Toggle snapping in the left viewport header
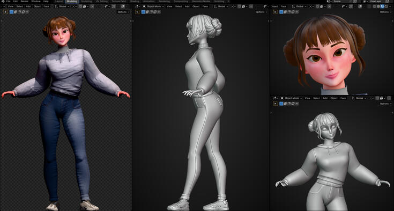The height and width of the screenshot is (211, 394). (x=80, y=6)
